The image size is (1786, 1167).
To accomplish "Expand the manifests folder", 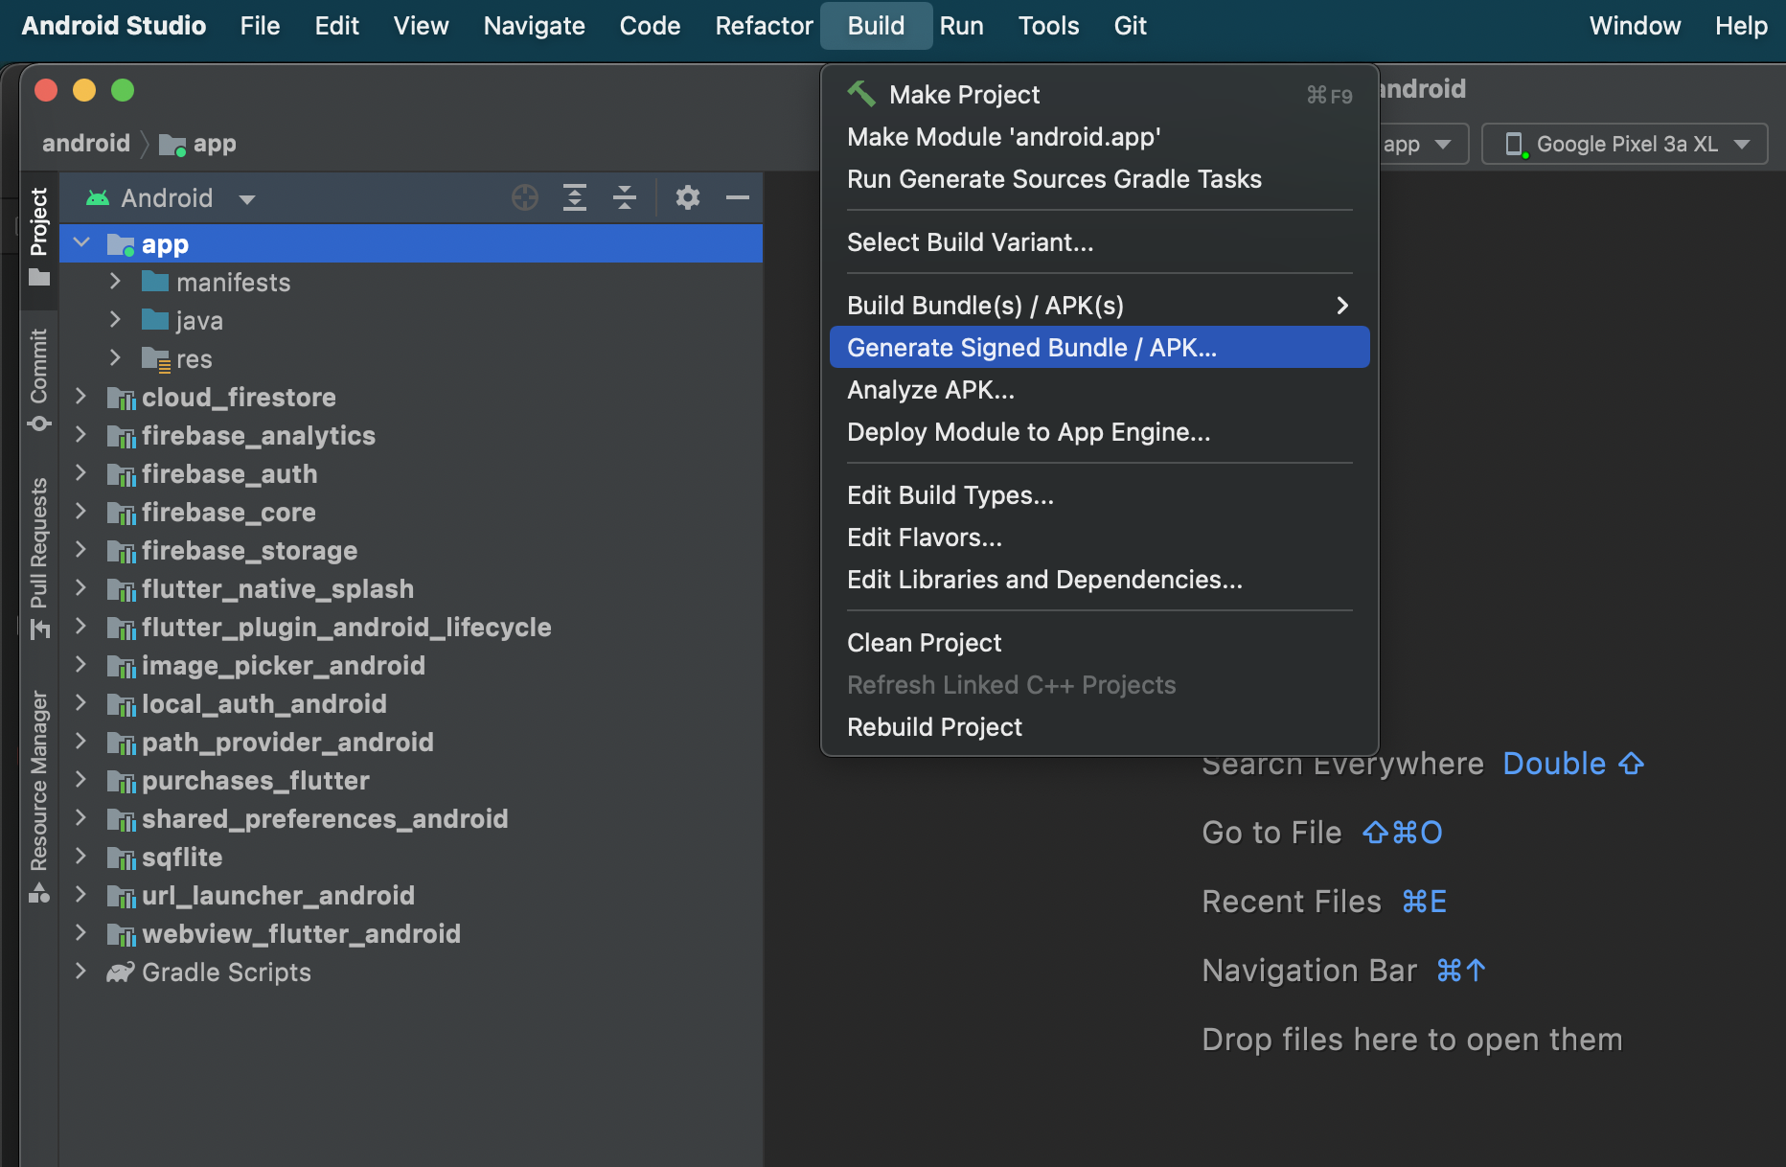I will click(116, 282).
